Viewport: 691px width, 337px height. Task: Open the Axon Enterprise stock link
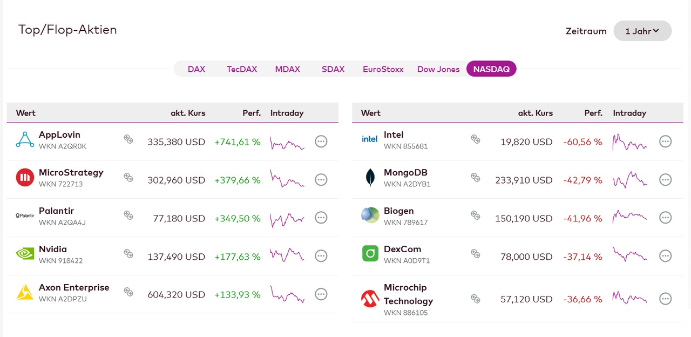point(74,288)
